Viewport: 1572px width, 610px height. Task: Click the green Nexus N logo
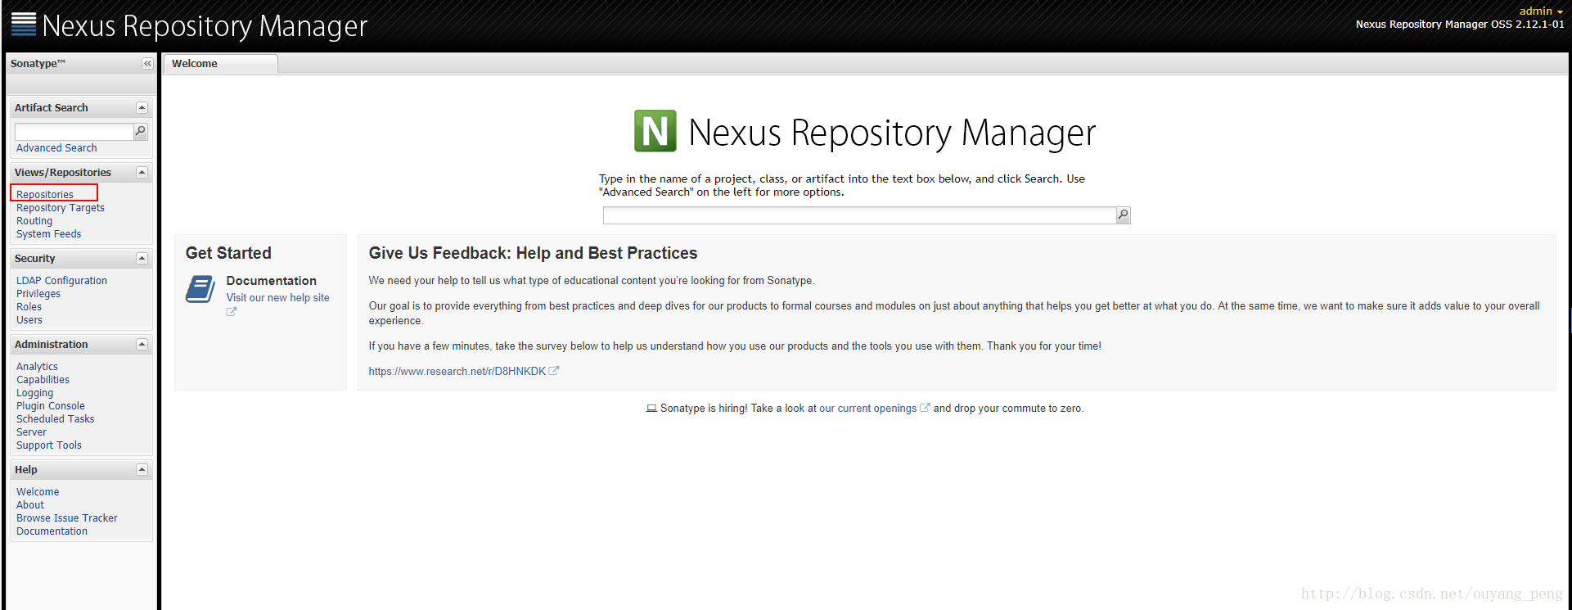tap(655, 131)
